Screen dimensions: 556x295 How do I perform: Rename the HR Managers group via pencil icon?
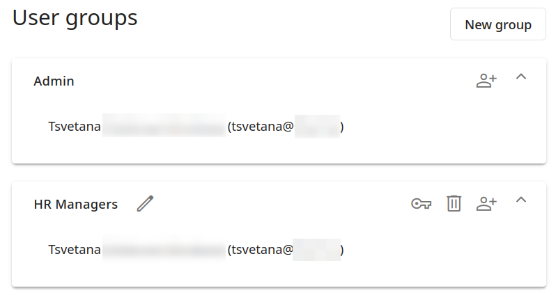pos(145,203)
